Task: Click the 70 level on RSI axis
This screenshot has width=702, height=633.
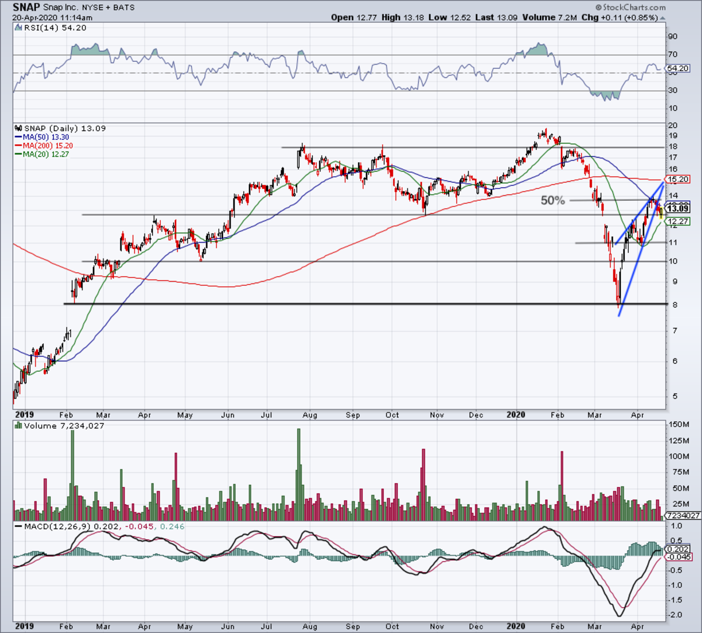Action: (x=673, y=55)
